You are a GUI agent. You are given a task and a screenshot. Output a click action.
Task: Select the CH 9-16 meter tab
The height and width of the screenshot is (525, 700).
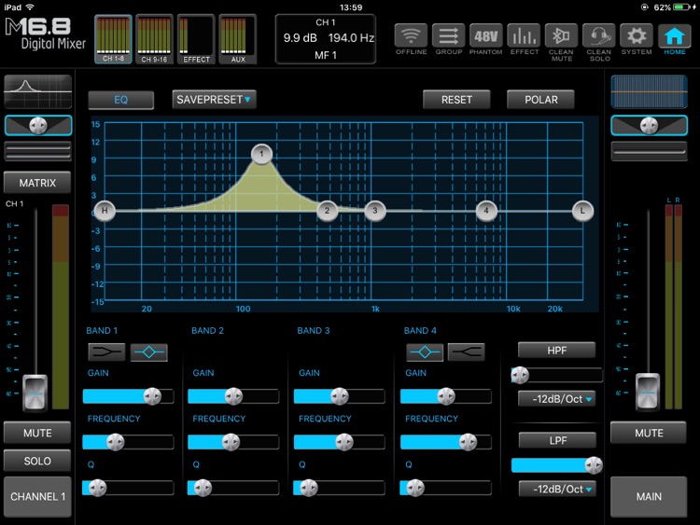pyautogui.click(x=154, y=39)
